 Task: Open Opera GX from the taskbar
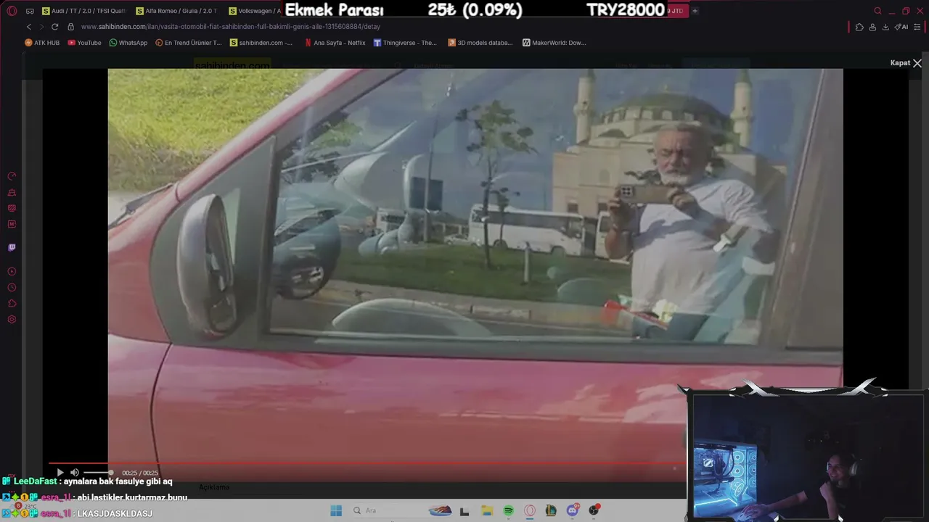530,510
